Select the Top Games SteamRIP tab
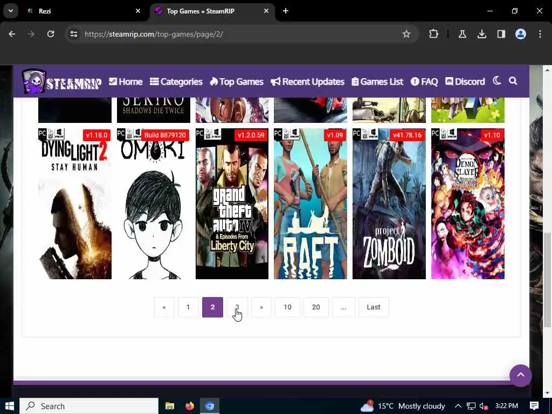The height and width of the screenshot is (414, 552). pos(211,11)
